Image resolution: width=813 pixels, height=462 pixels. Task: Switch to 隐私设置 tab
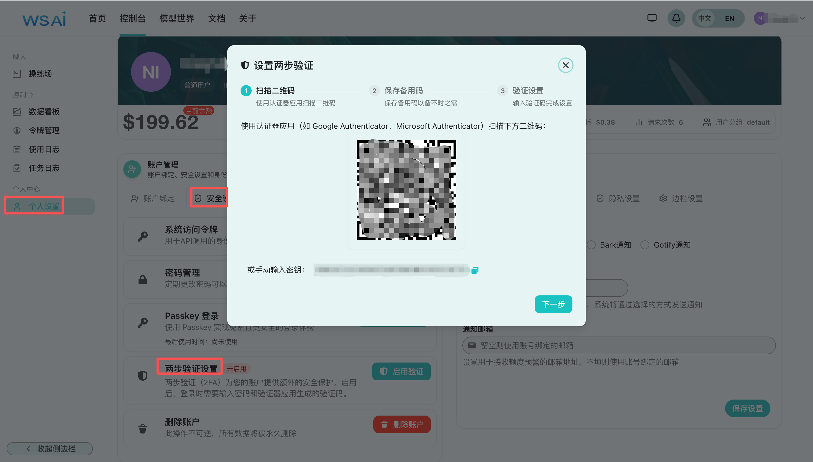click(x=618, y=198)
